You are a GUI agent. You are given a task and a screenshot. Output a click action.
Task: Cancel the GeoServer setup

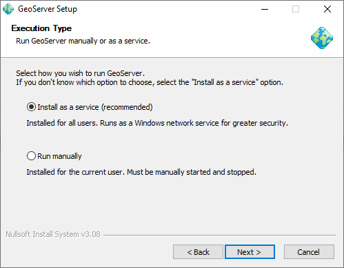click(x=309, y=252)
